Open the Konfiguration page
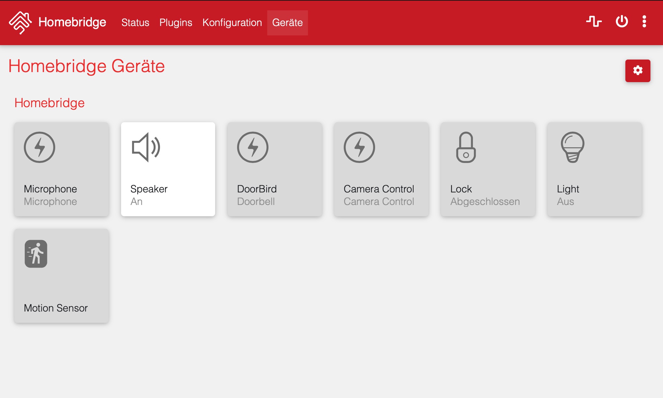Screen dimensions: 663x398 232,23
